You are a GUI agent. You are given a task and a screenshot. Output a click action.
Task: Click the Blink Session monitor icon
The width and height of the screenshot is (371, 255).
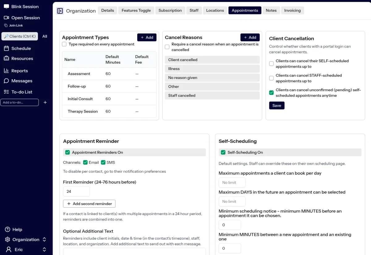6,6
